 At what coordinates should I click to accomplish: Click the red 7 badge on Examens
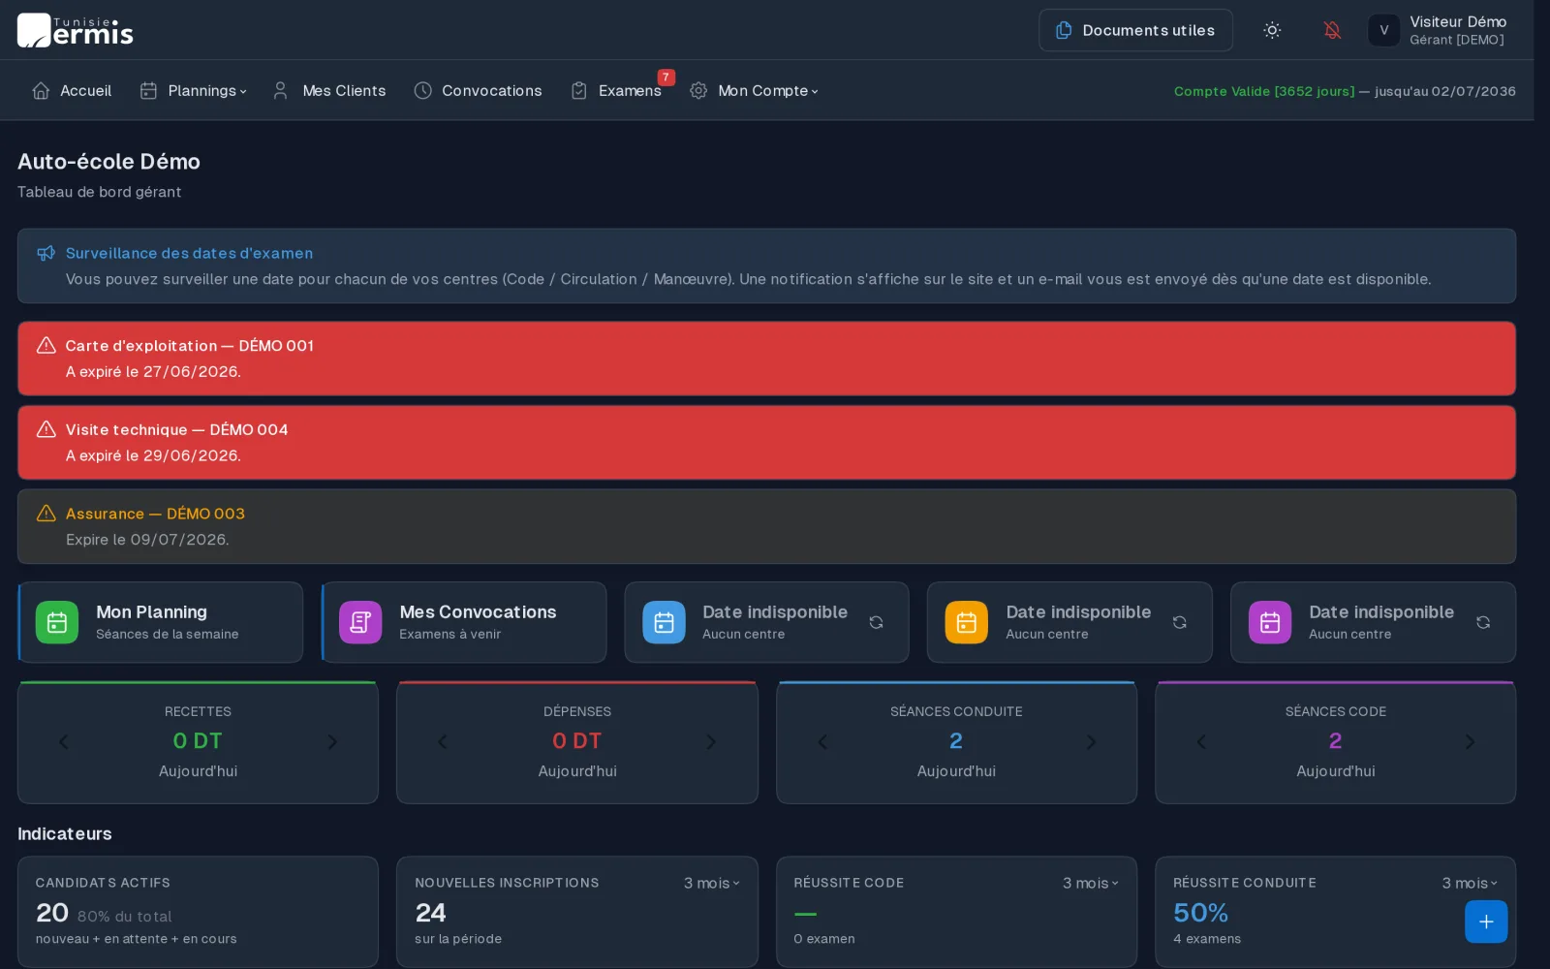[666, 78]
